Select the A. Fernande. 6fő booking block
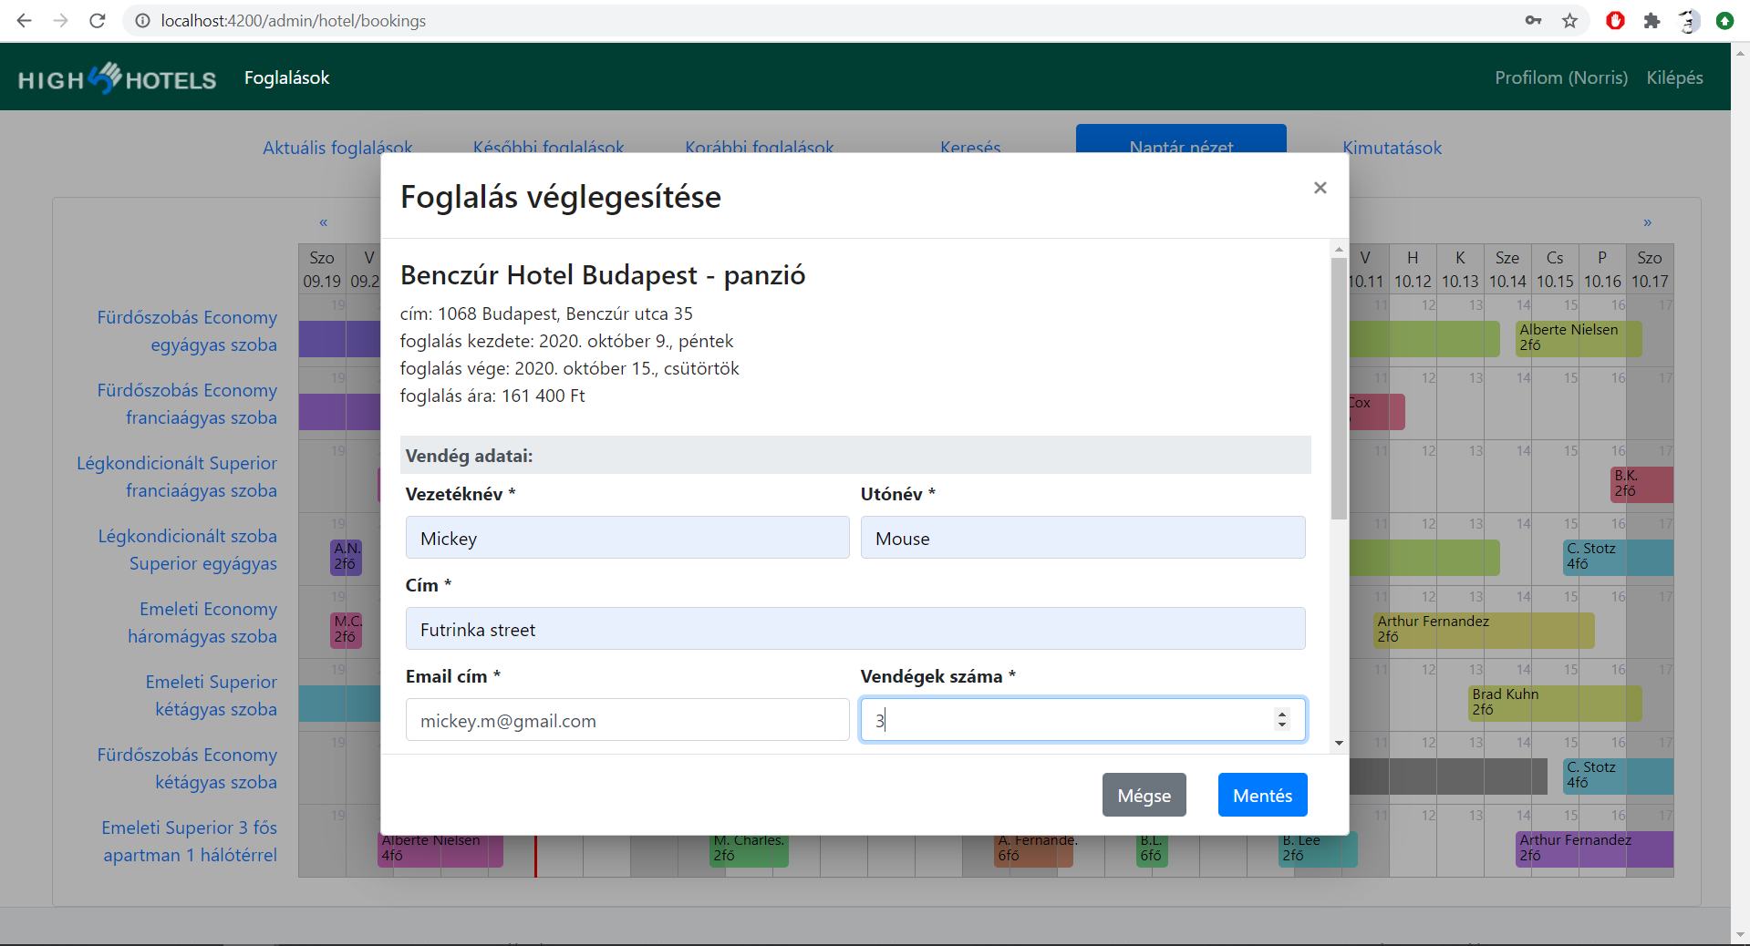 point(1033,850)
